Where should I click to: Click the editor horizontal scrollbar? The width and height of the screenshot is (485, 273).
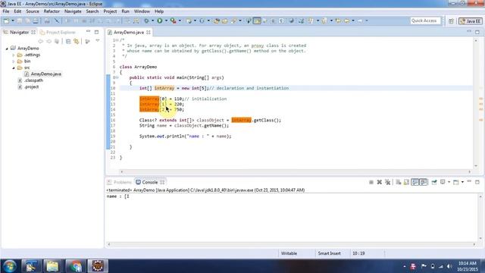coord(296,171)
